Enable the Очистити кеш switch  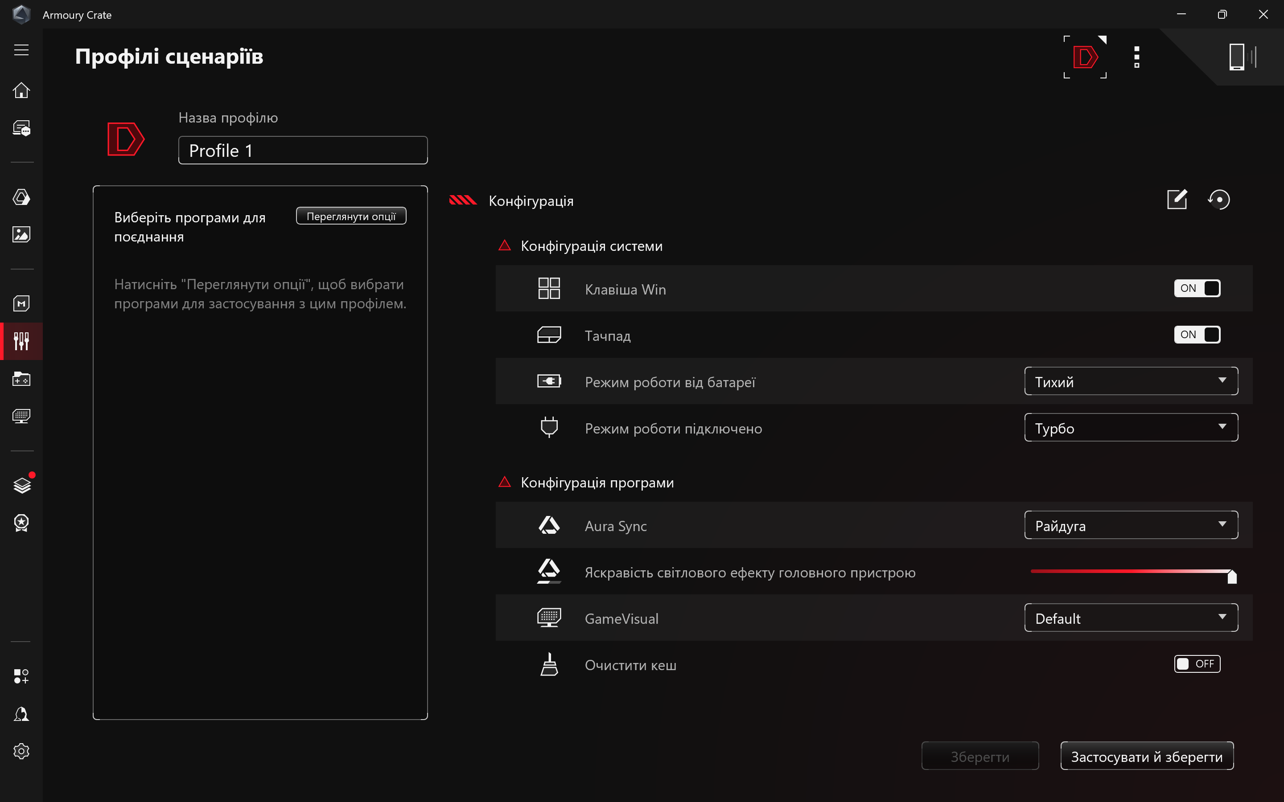1197,663
